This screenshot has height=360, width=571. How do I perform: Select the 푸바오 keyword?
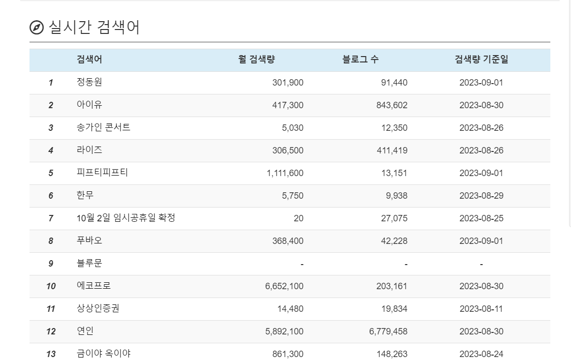(x=89, y=240)
